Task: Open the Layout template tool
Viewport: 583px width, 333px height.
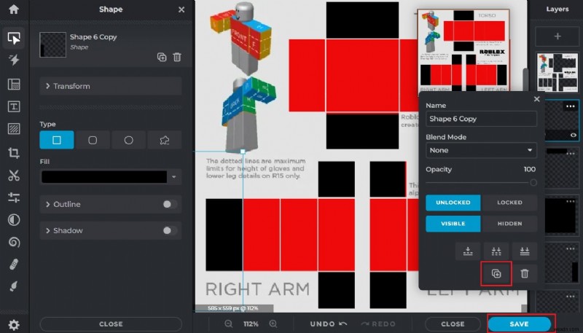Action: tap(14, 84)
